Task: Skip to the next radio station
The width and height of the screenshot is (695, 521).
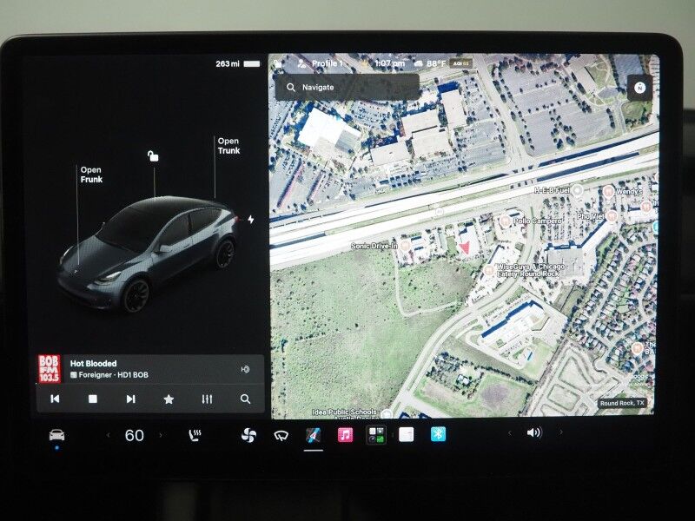Action: point(130,399)
